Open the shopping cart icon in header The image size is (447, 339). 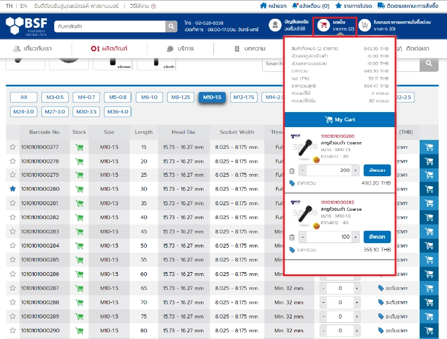pyautogui.click(x=324, y=25)
